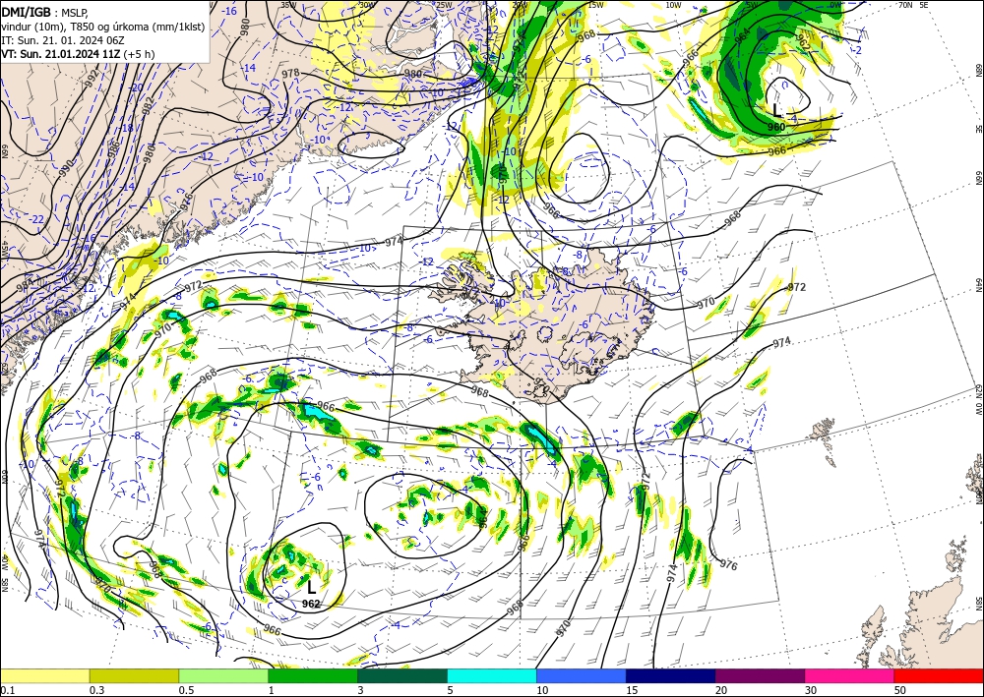
Task: Click the red 50+ color segment
Action: coord(939,675)
